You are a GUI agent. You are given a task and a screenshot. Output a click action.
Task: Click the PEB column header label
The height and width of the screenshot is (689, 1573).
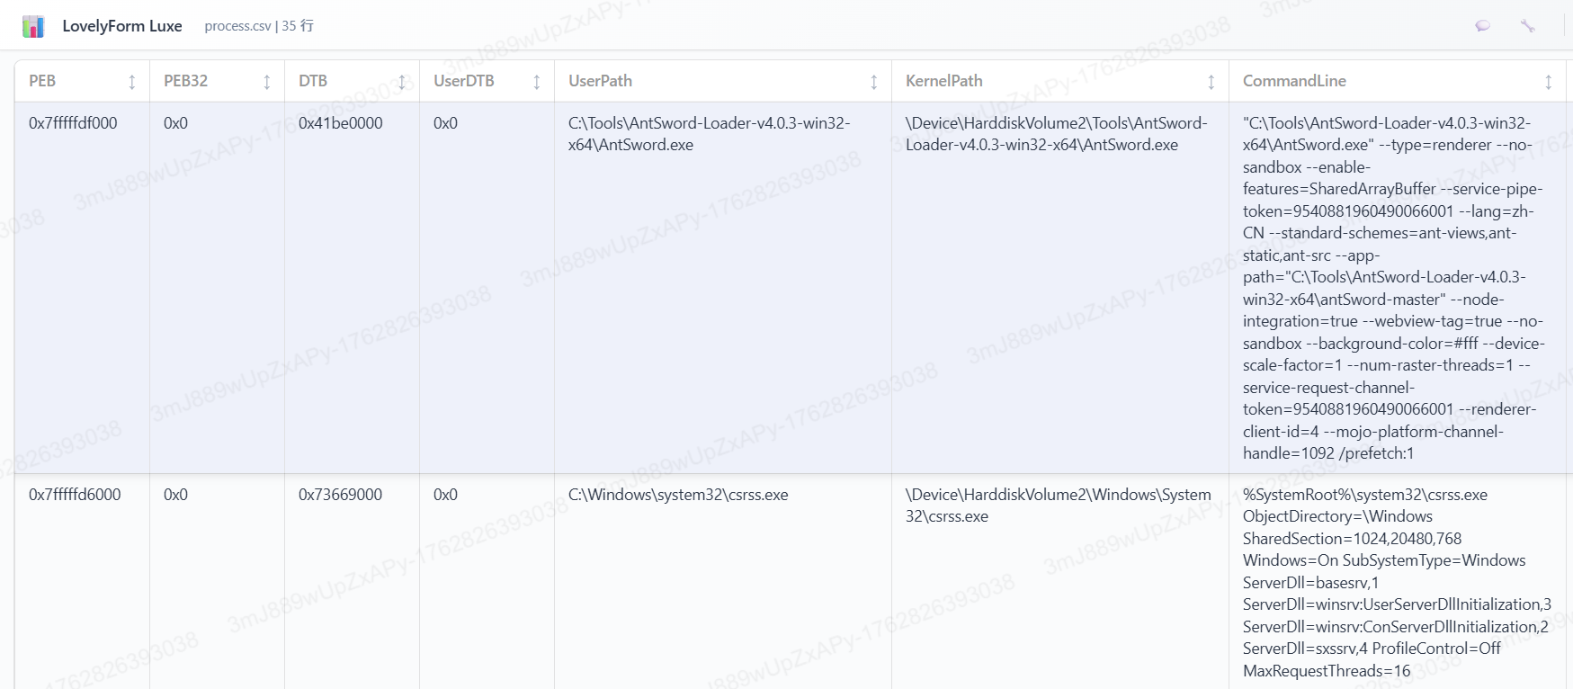click(x=42, y=81)
